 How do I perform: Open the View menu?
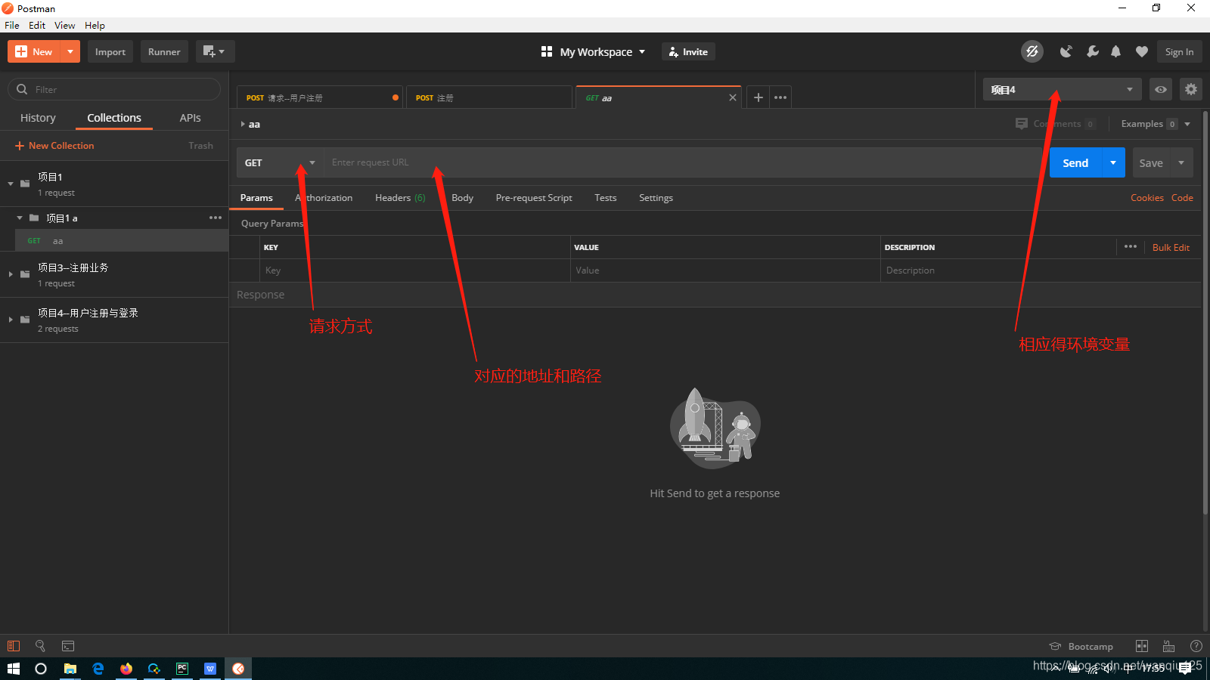64,25
